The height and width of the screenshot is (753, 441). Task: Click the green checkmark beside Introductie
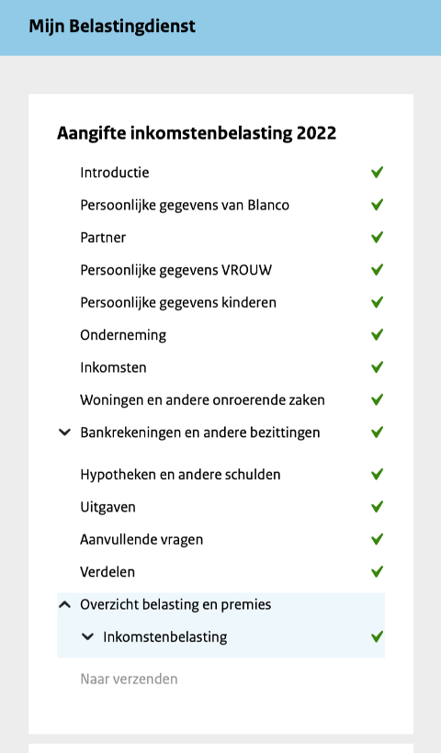[x=377, y=172]
